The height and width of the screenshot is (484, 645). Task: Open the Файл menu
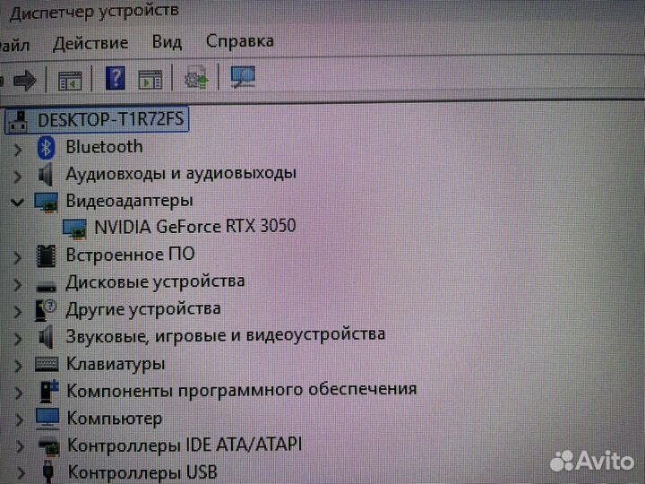pyautogui.click(x=14, y=46)
